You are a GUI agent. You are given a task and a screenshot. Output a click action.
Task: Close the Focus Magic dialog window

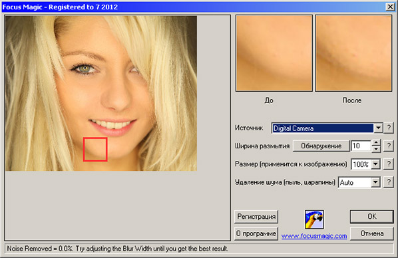(x=390, y=7)
